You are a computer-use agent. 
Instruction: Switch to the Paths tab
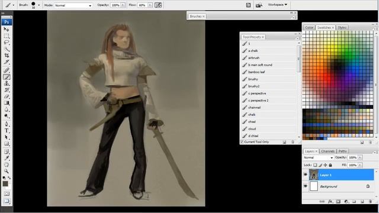[342, 151]
